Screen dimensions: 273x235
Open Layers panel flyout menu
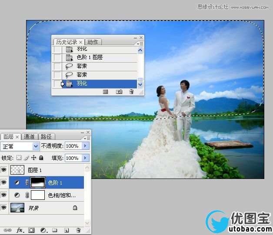[87, 138]
